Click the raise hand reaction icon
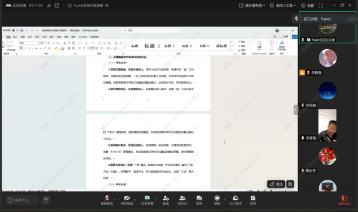The image size is (358, 212). [x=46, y=200]
